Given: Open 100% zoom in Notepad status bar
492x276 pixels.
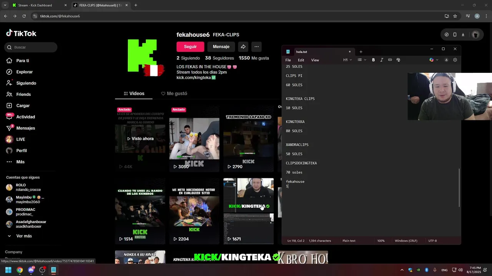Looking at the screenshot, I should pos(381,241).
